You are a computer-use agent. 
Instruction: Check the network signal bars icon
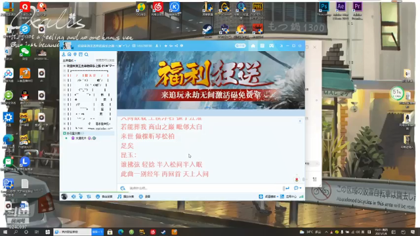click(301, 197)
